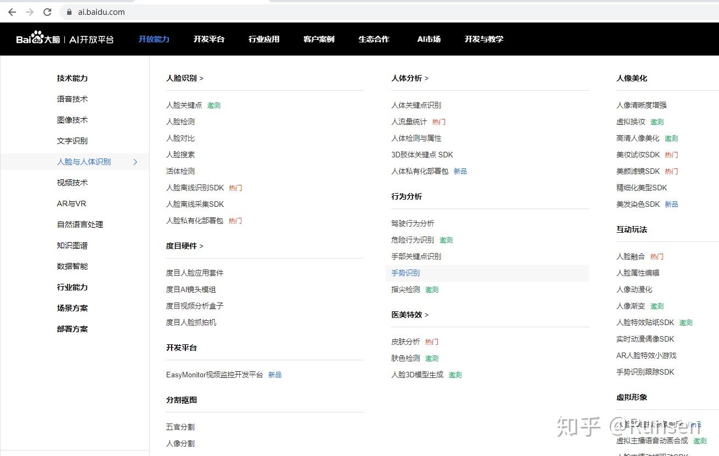
Task: Select 行业能力 in the left sidebar
Action: 73,287
